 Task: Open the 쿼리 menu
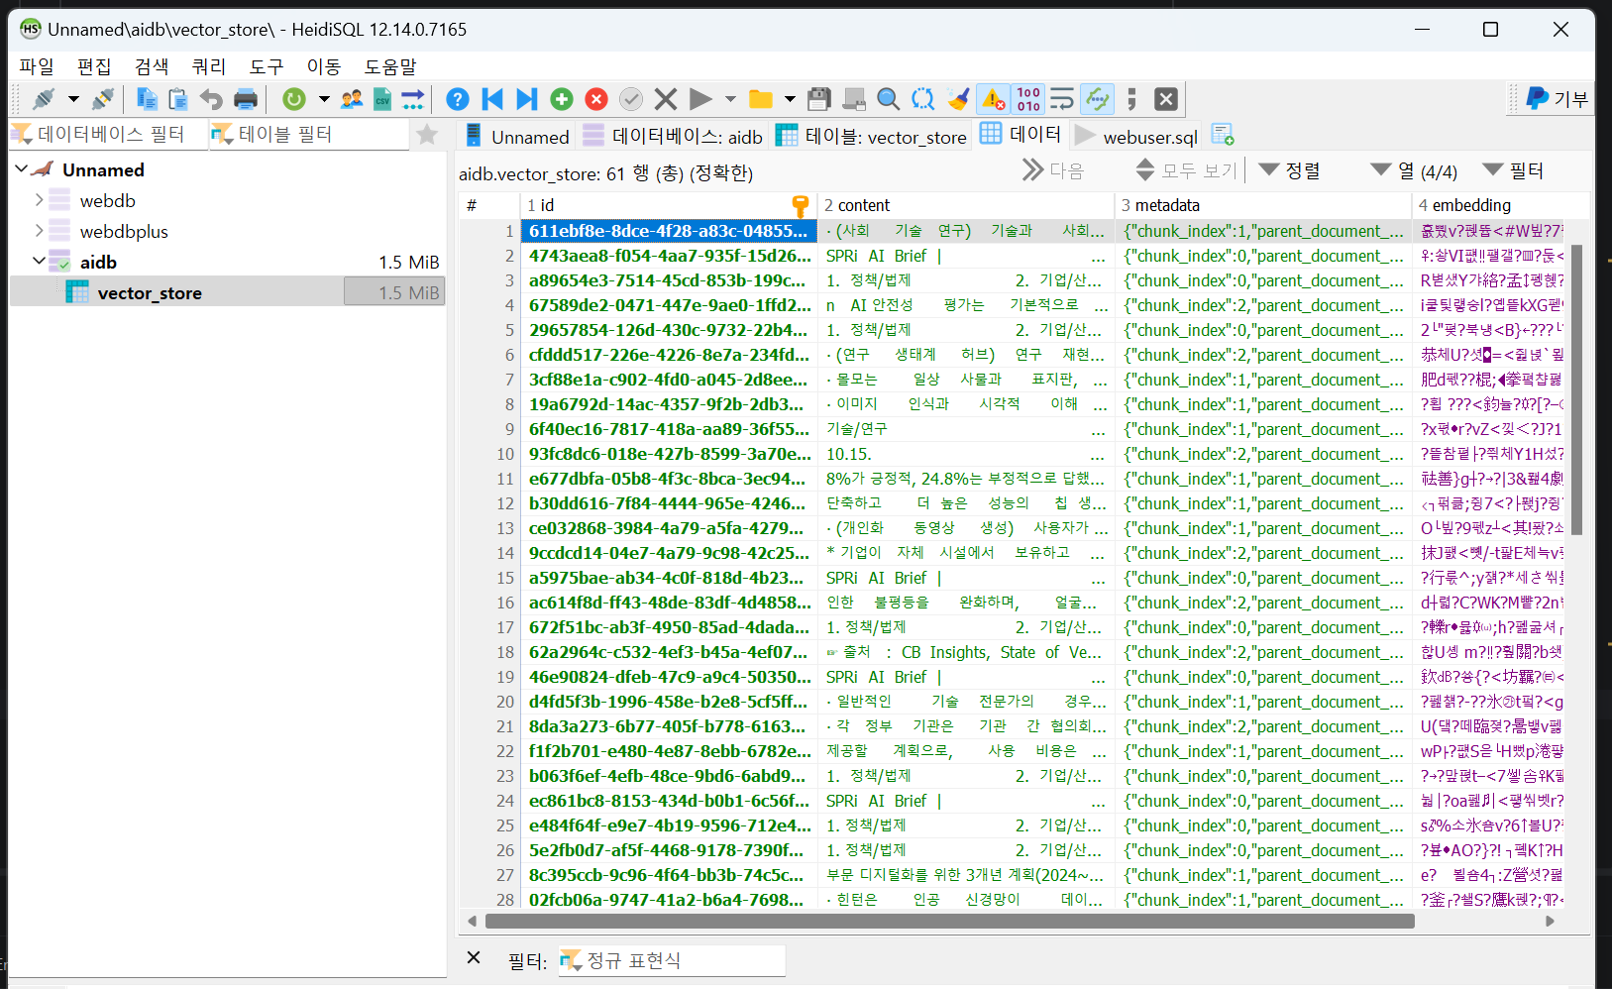coord(209,66)
